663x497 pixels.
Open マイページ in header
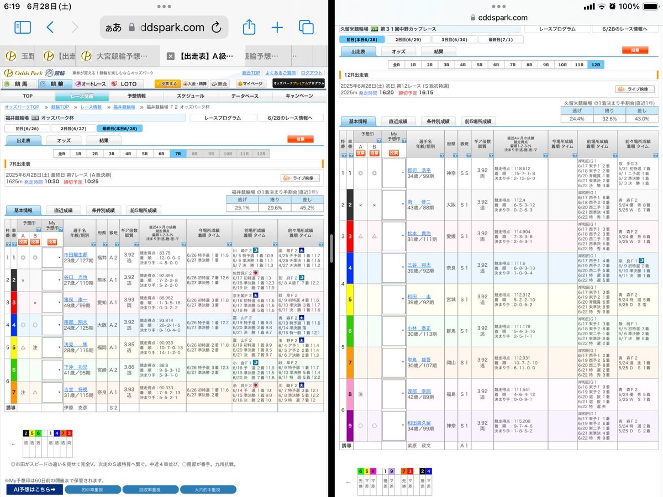[x=251, y=84]
